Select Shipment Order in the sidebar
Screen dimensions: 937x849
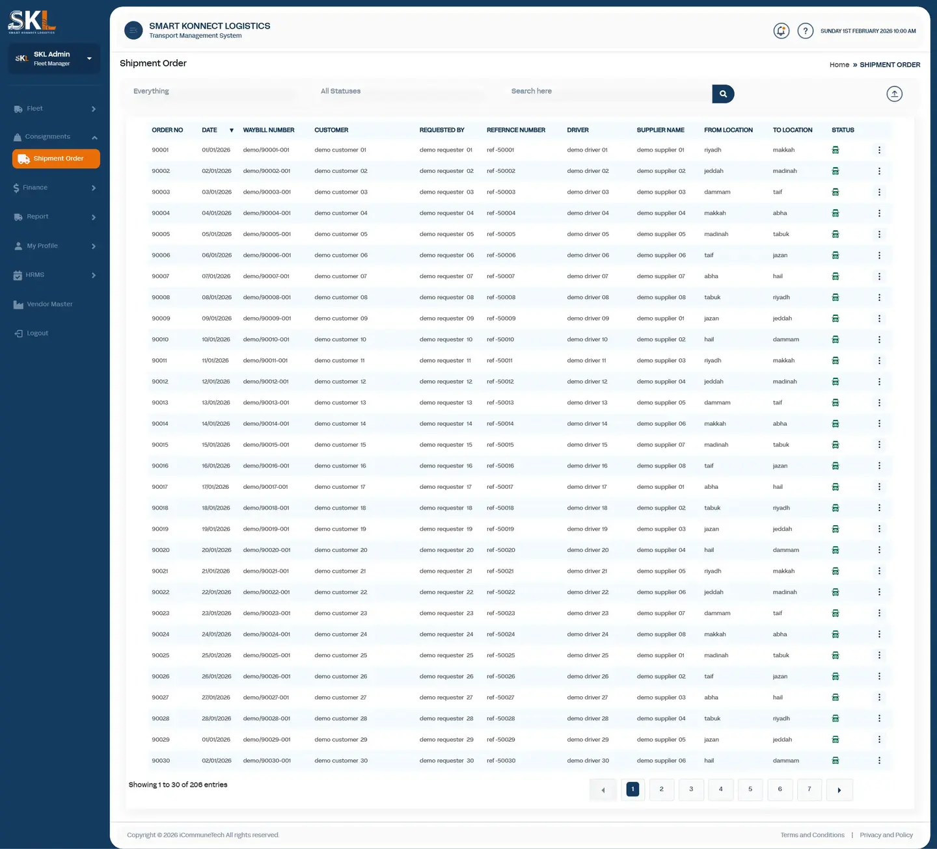pos(56,159)
